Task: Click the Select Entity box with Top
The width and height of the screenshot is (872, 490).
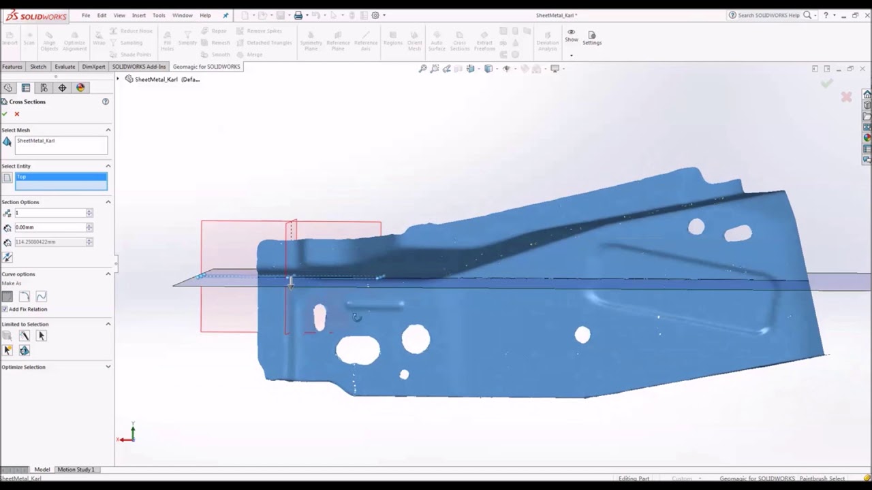Action: coord(61,181)
